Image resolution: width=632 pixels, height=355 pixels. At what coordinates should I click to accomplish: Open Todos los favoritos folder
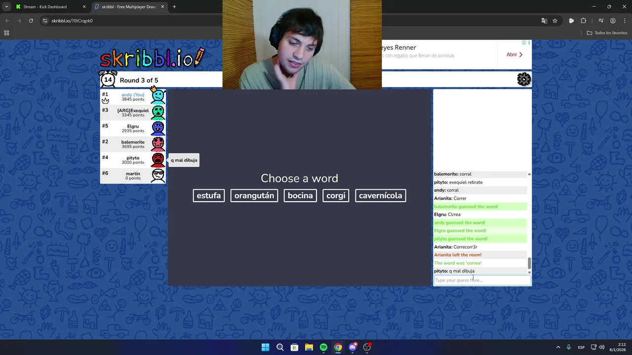point(607,33)
